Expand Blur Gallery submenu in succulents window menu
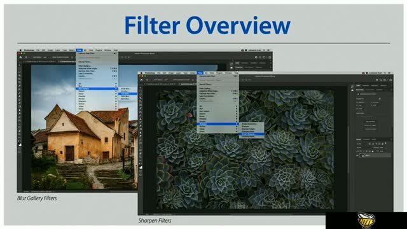The width and height of the screenshot is (407, 229). 217,111
